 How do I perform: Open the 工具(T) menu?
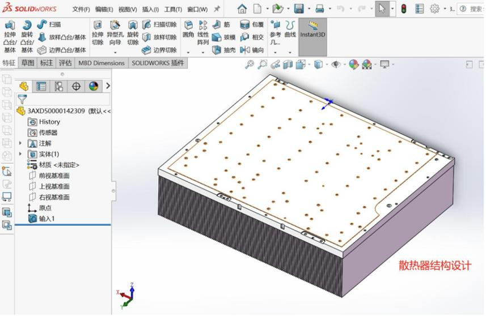[x=172, y=9]
